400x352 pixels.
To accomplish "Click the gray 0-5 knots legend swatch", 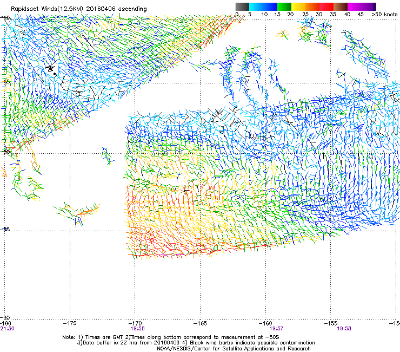I will [242, 6].
